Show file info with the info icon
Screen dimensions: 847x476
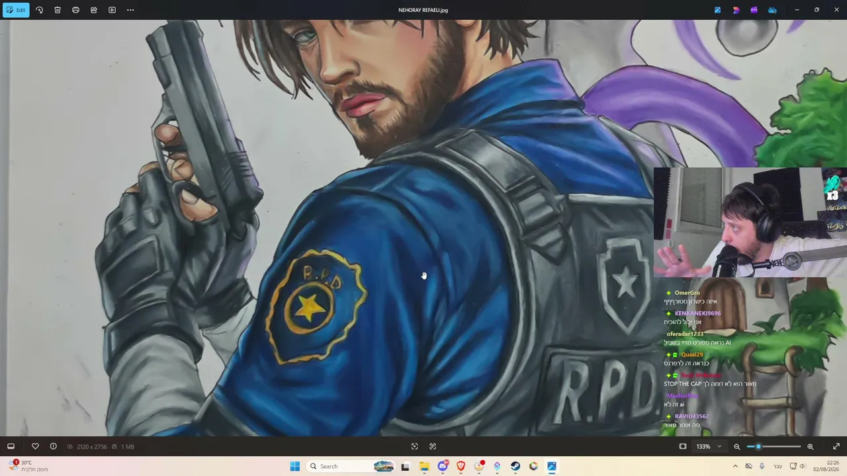click(53, 446)
